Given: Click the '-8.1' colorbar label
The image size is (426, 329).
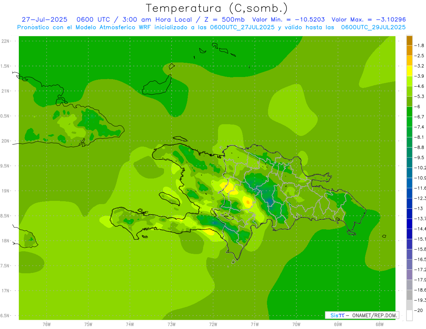Looking at the screenshot, I should 420,137.
